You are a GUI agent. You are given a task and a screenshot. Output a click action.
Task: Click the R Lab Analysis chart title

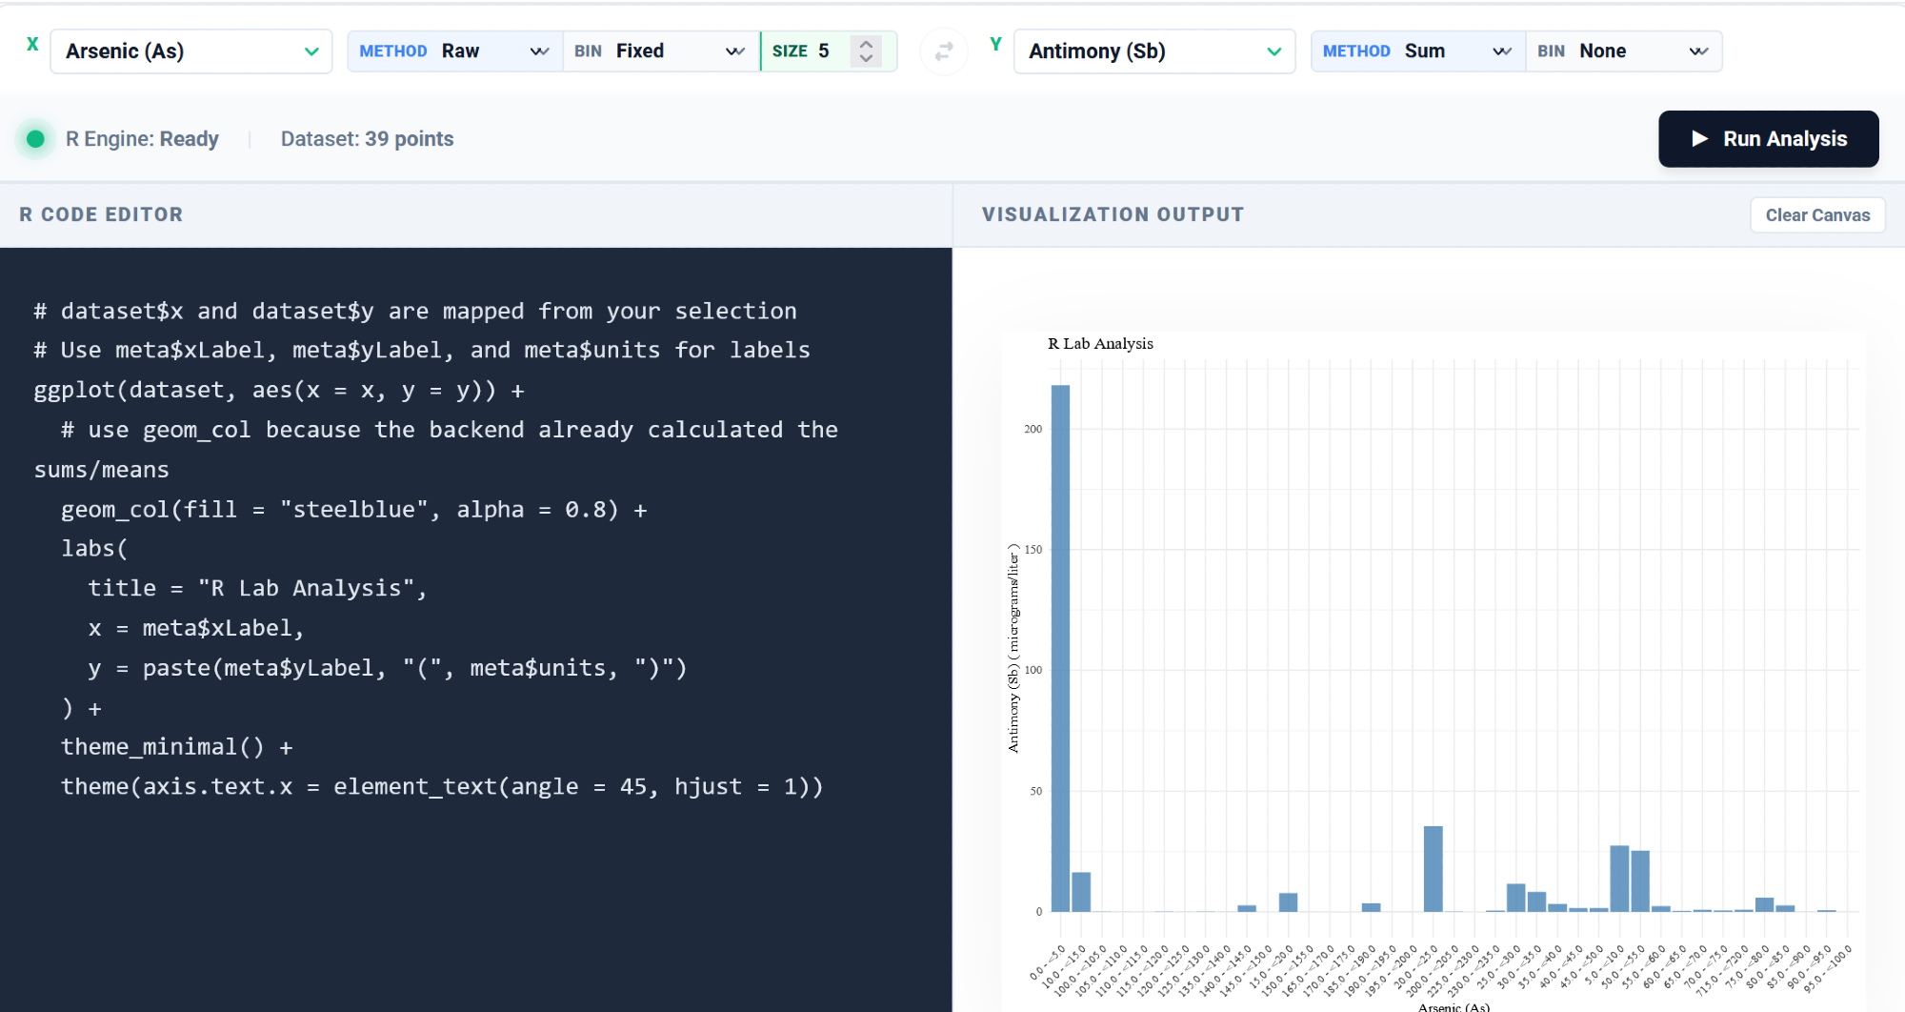pyautogui.click(x=1100, y=344)
